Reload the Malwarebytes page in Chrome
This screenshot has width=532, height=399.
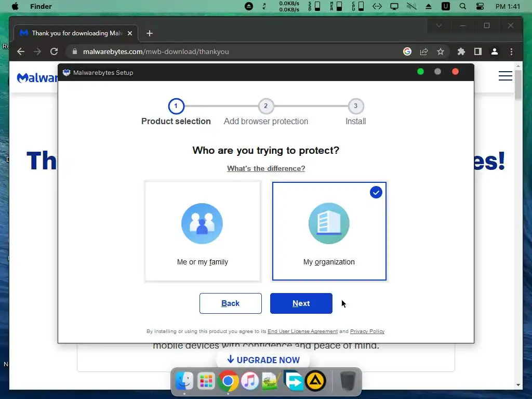pyautogui.click(x=54, y=51)
